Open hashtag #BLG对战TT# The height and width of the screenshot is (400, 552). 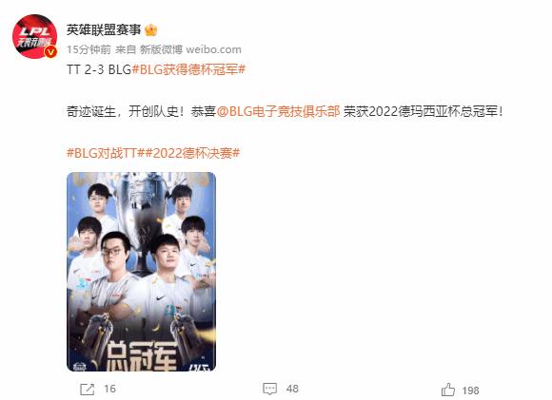(x=106, y=153)
